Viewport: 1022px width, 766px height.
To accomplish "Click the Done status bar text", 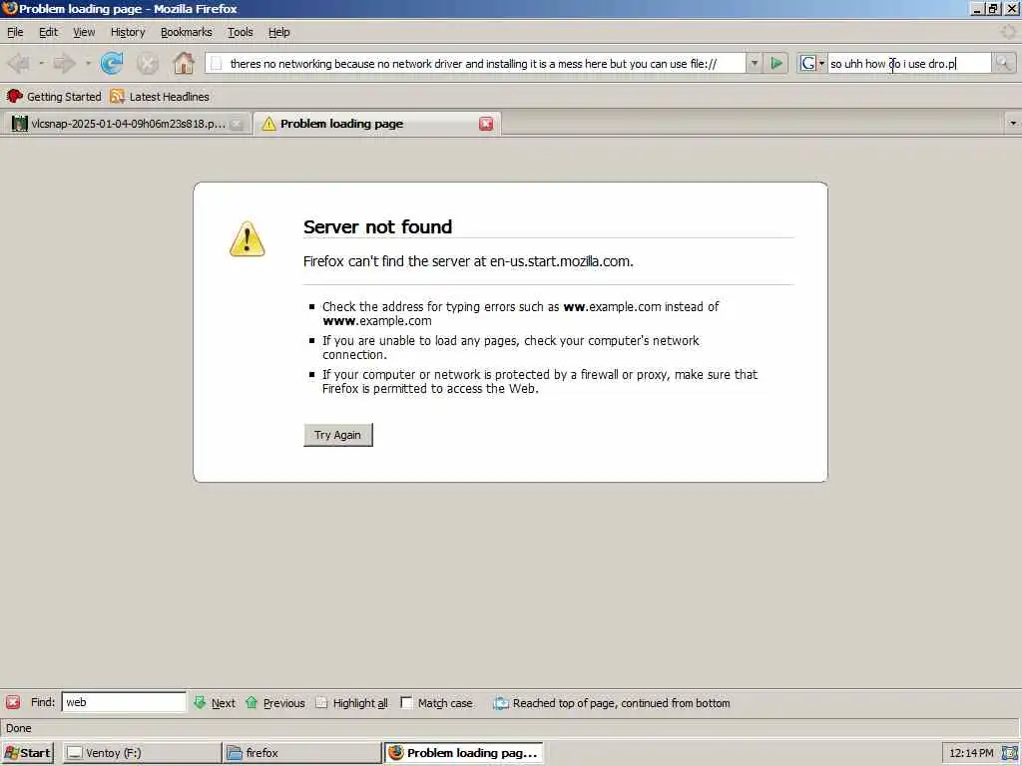I will 18,728.
